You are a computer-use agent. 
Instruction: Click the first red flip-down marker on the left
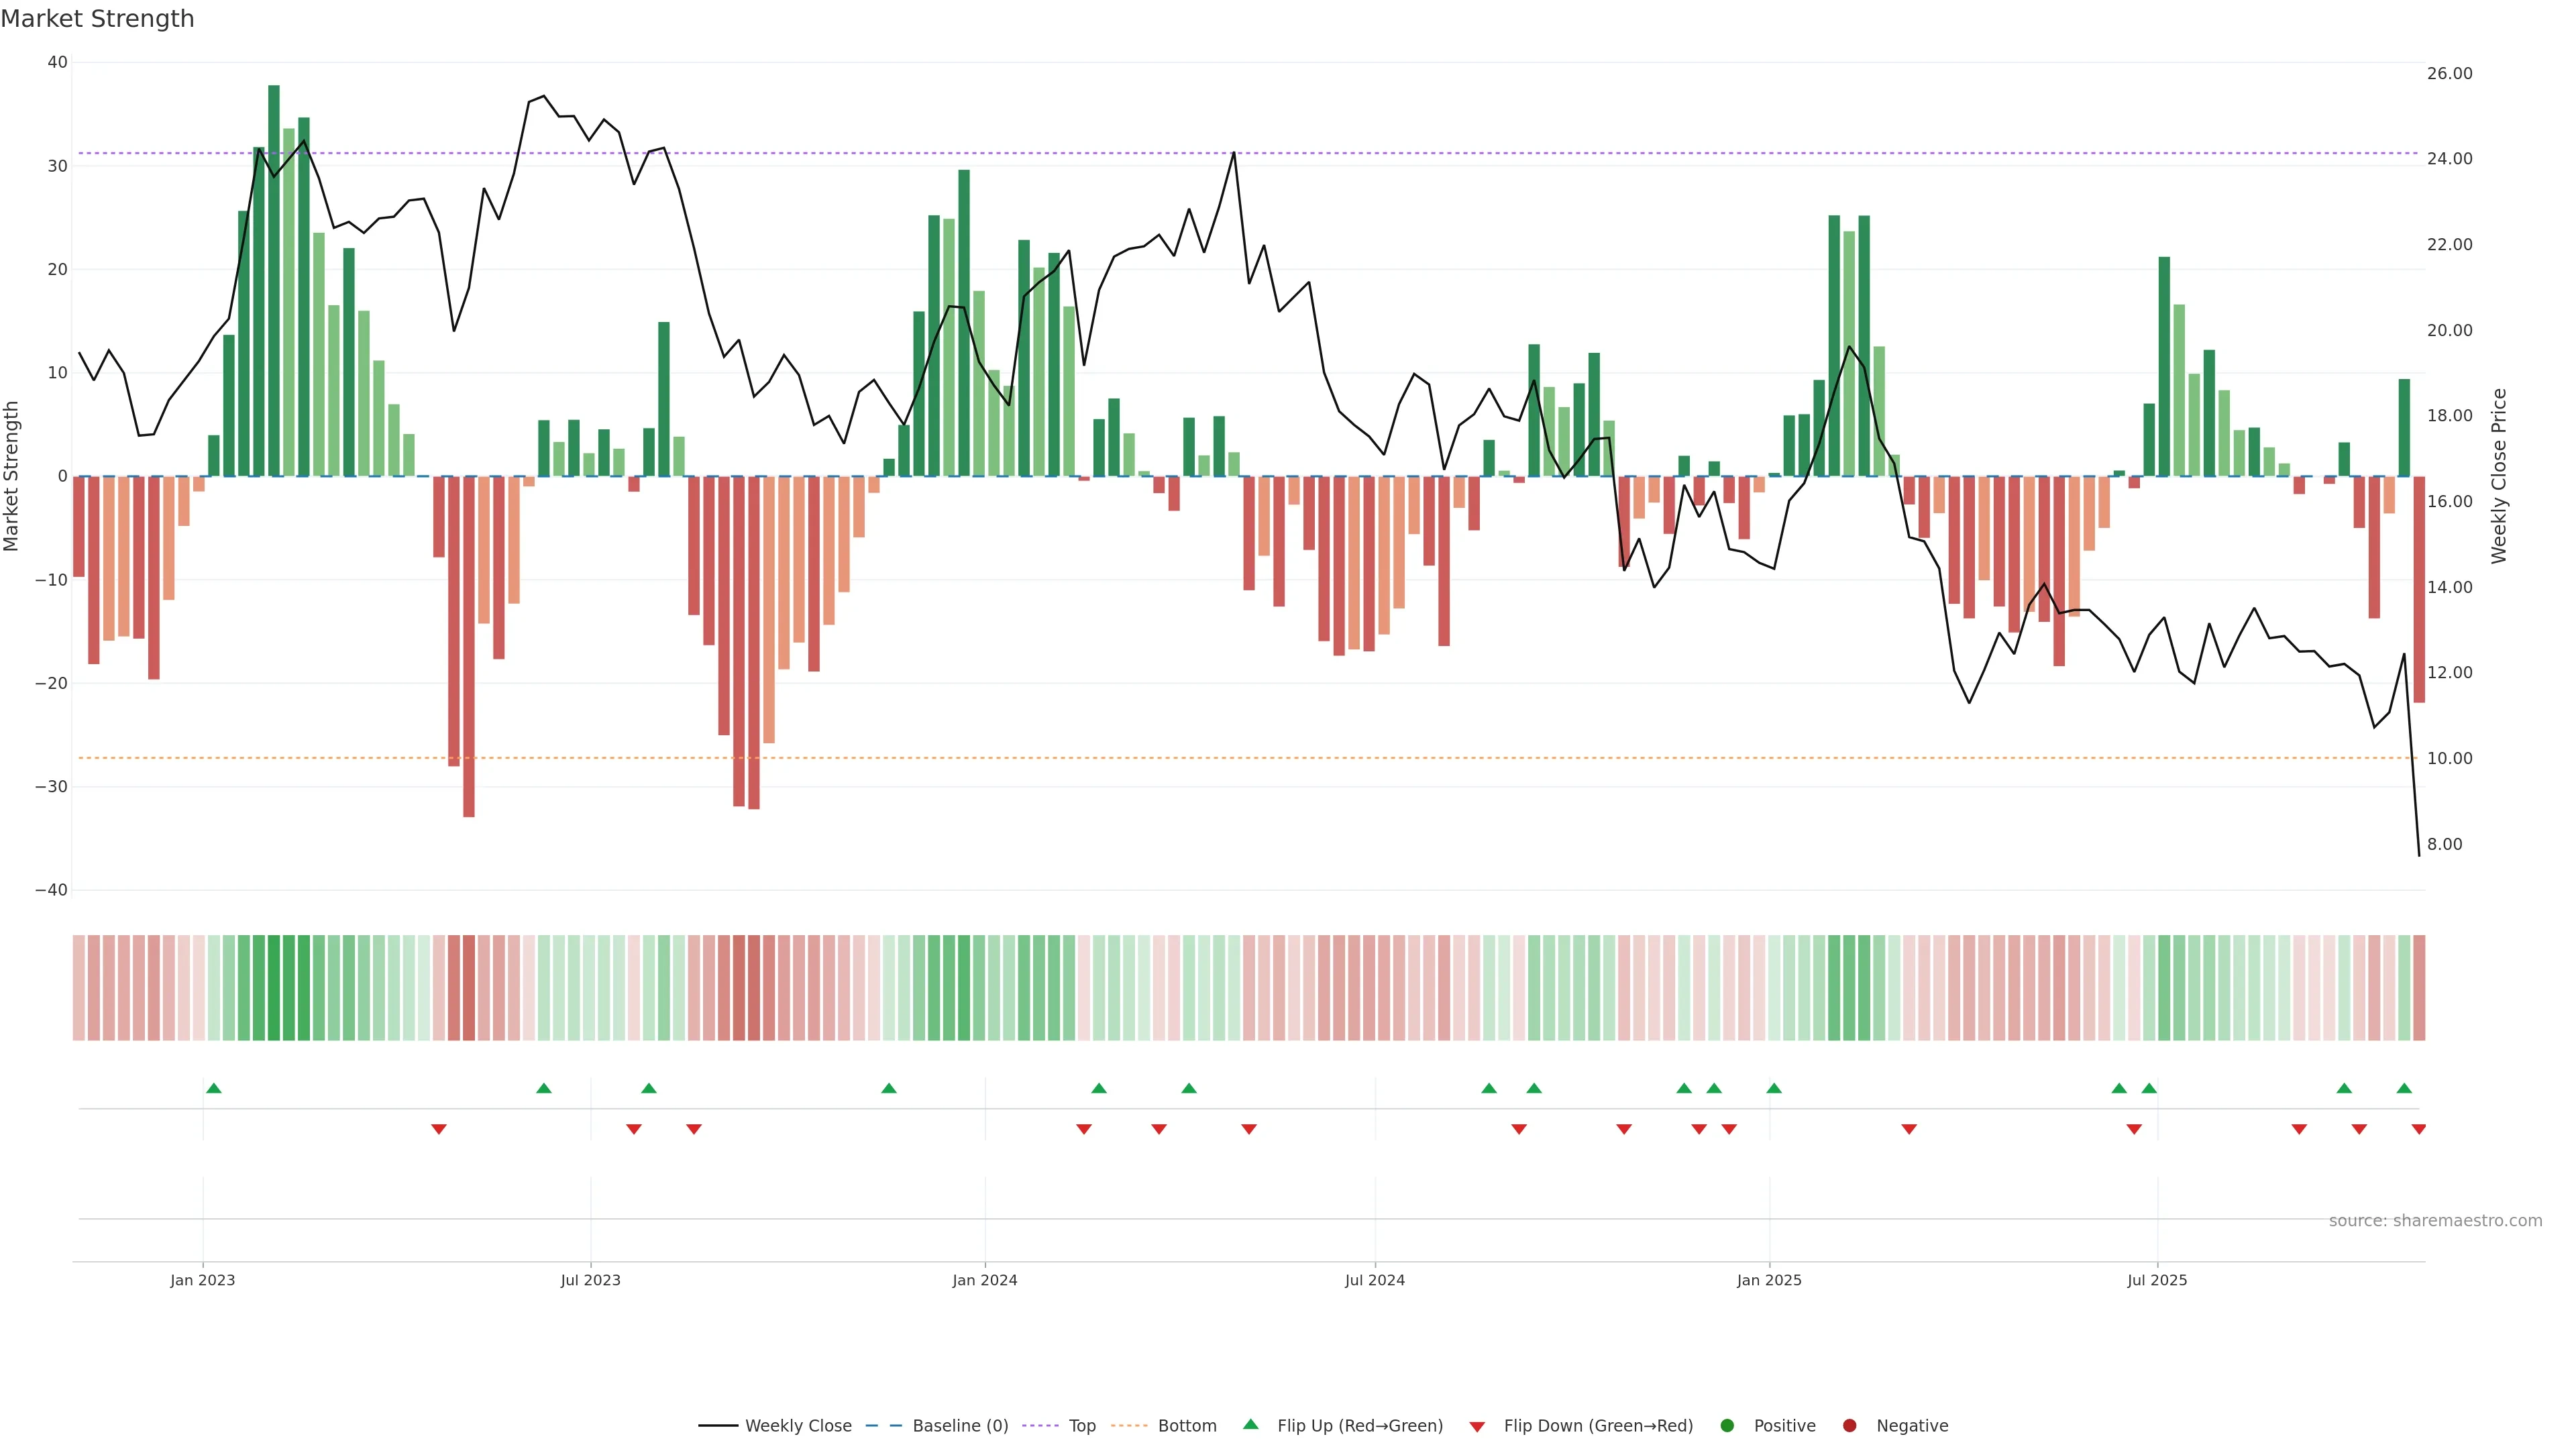438,1129
